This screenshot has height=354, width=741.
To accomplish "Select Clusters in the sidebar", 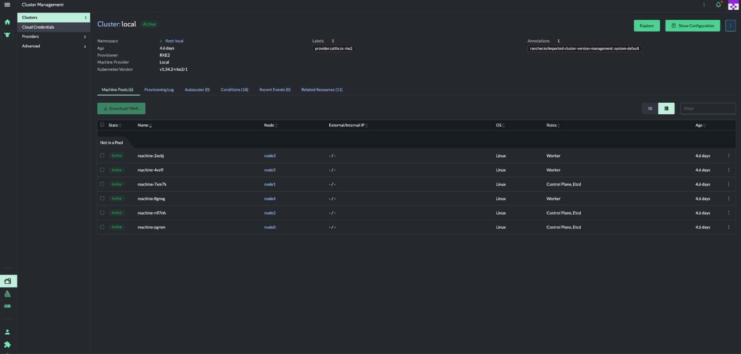I will 54,18.
